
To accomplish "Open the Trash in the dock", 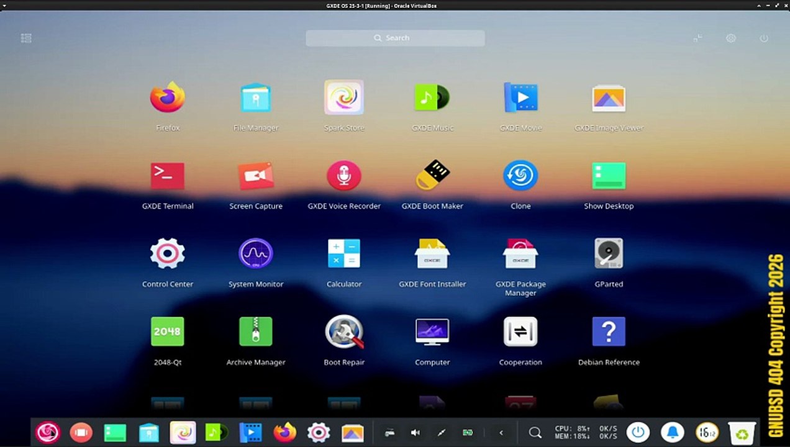I will coord(742,432).
